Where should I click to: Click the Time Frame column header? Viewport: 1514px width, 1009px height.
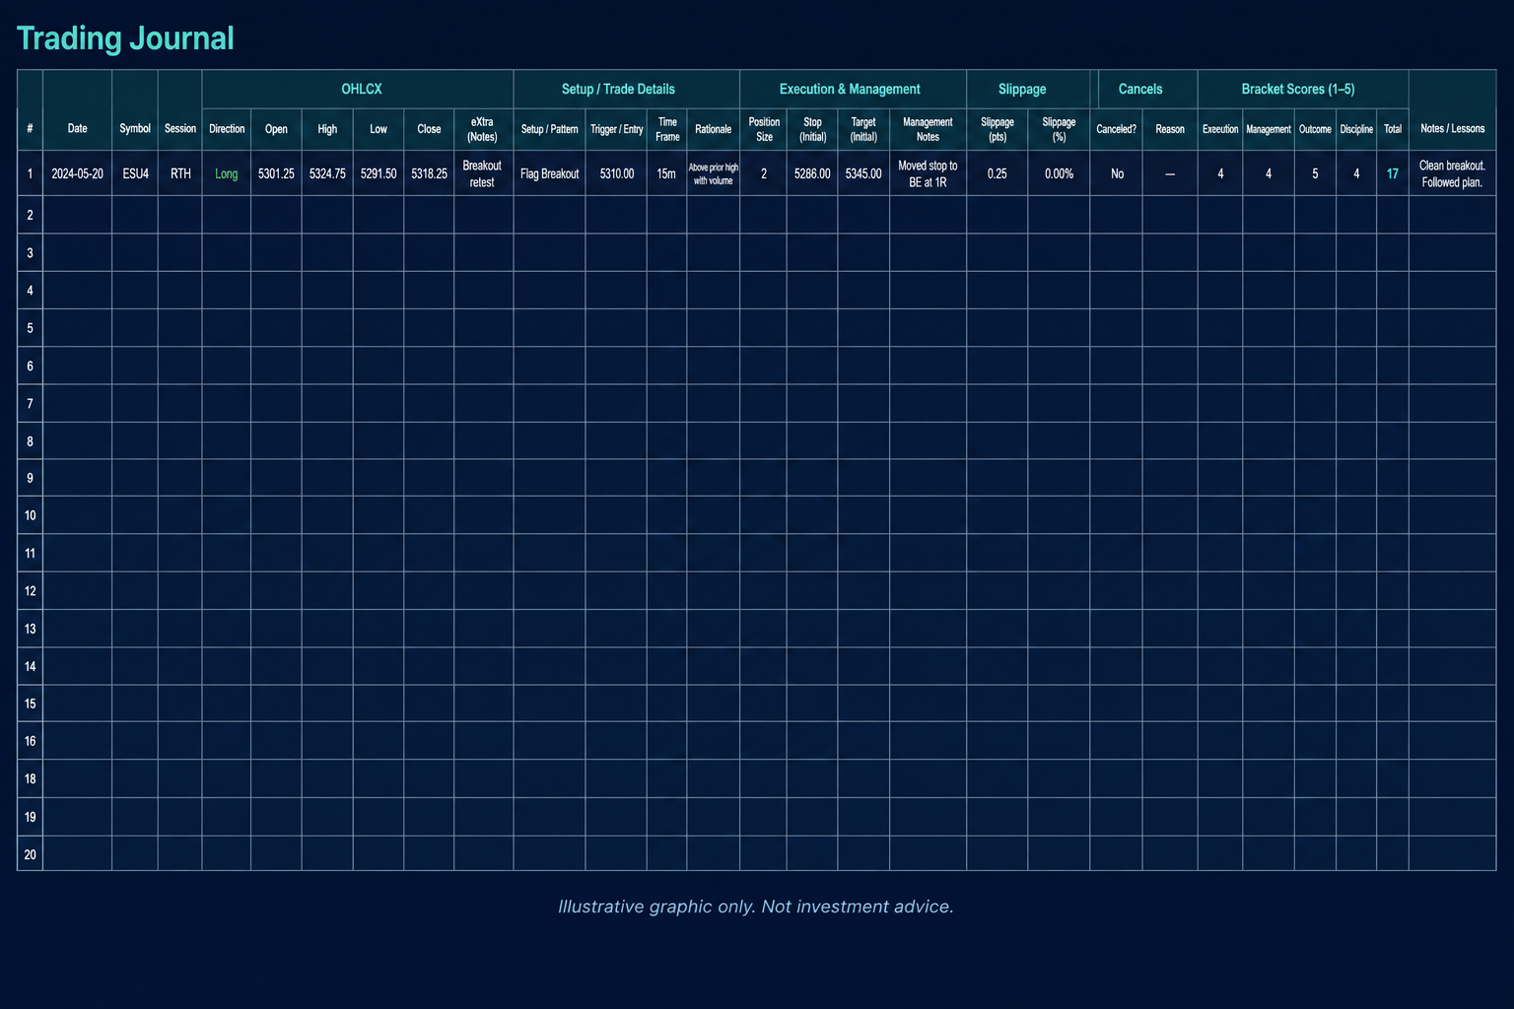tap(667, 130)
